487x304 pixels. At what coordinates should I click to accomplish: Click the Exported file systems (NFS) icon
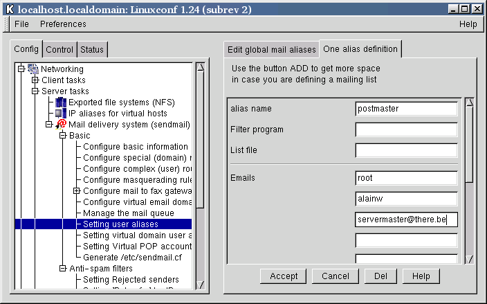pyautogui.click(x=61, y=102)
